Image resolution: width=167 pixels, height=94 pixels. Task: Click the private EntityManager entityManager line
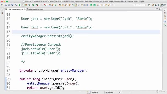(x=53, y=70)
